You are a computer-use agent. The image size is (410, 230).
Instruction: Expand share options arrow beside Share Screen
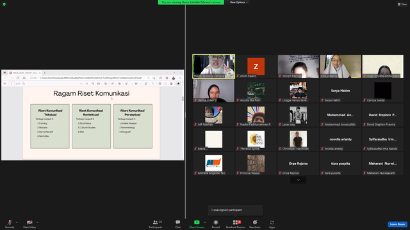[x=205, y=222]
